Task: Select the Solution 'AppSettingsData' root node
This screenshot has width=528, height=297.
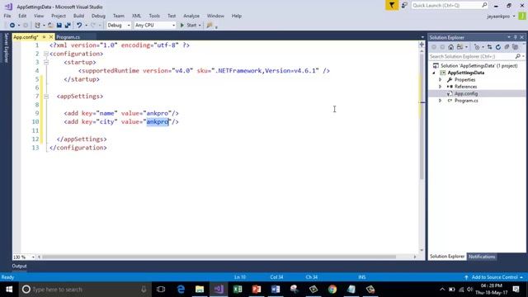Action: (475, 66)
